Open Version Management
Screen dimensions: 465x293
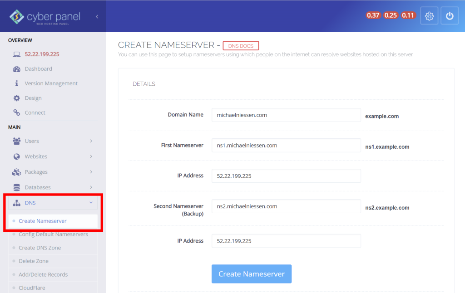click(x=51, y=83)
